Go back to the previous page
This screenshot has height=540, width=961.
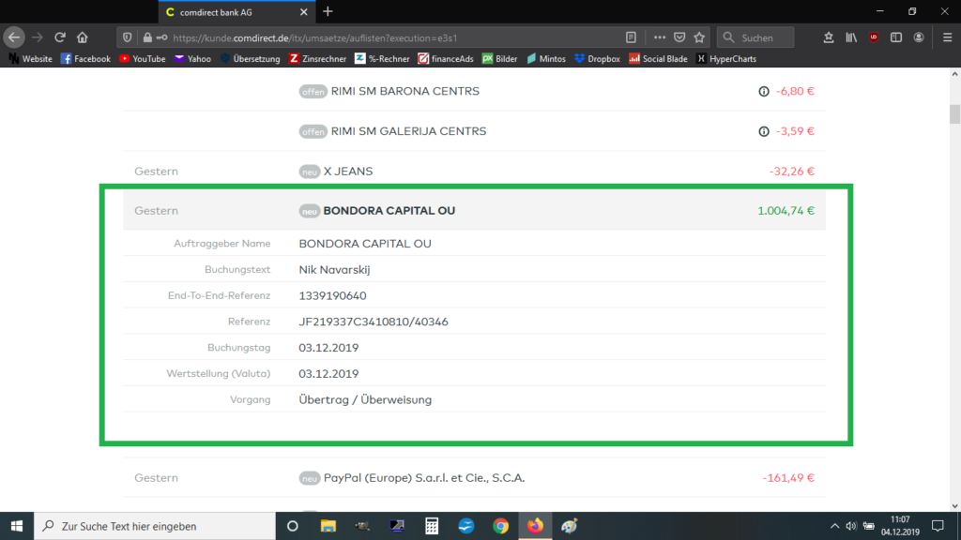[x=14, y=37]
